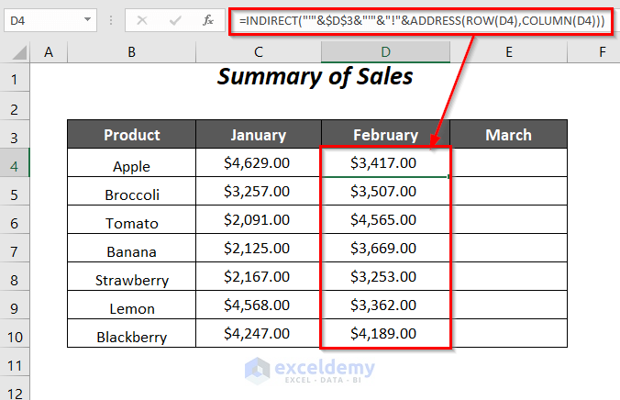
Task: Click the February header cell
Action: tap(385, 135)
